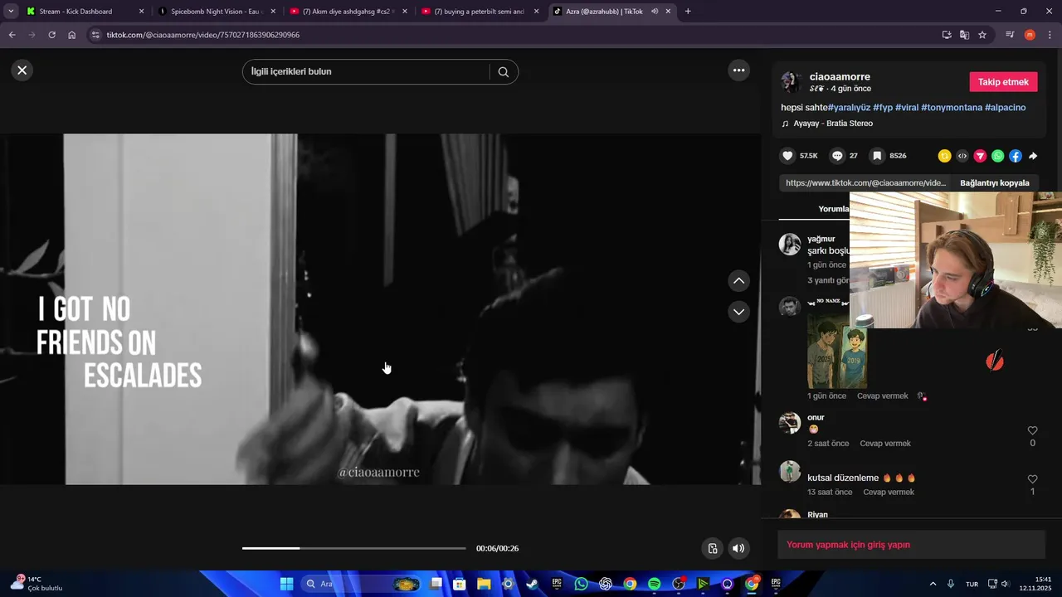Like onur's comment with heart
Screen dimensions: 1062x597
[x=1032, y=430]
